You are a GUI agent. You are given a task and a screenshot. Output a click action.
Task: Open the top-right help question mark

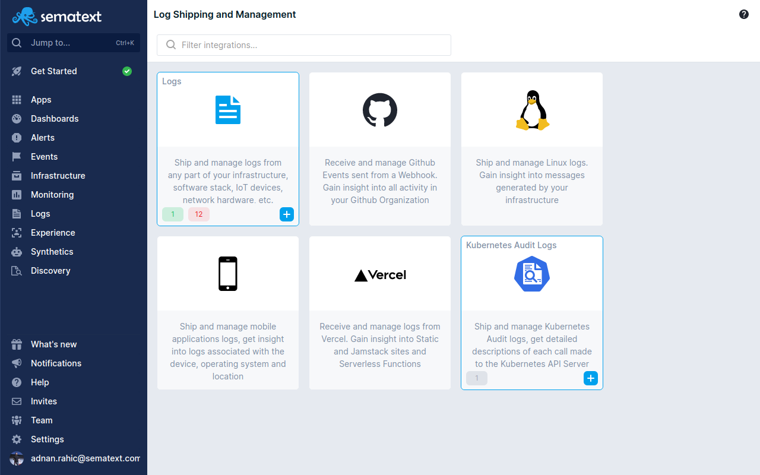point(744,14)
